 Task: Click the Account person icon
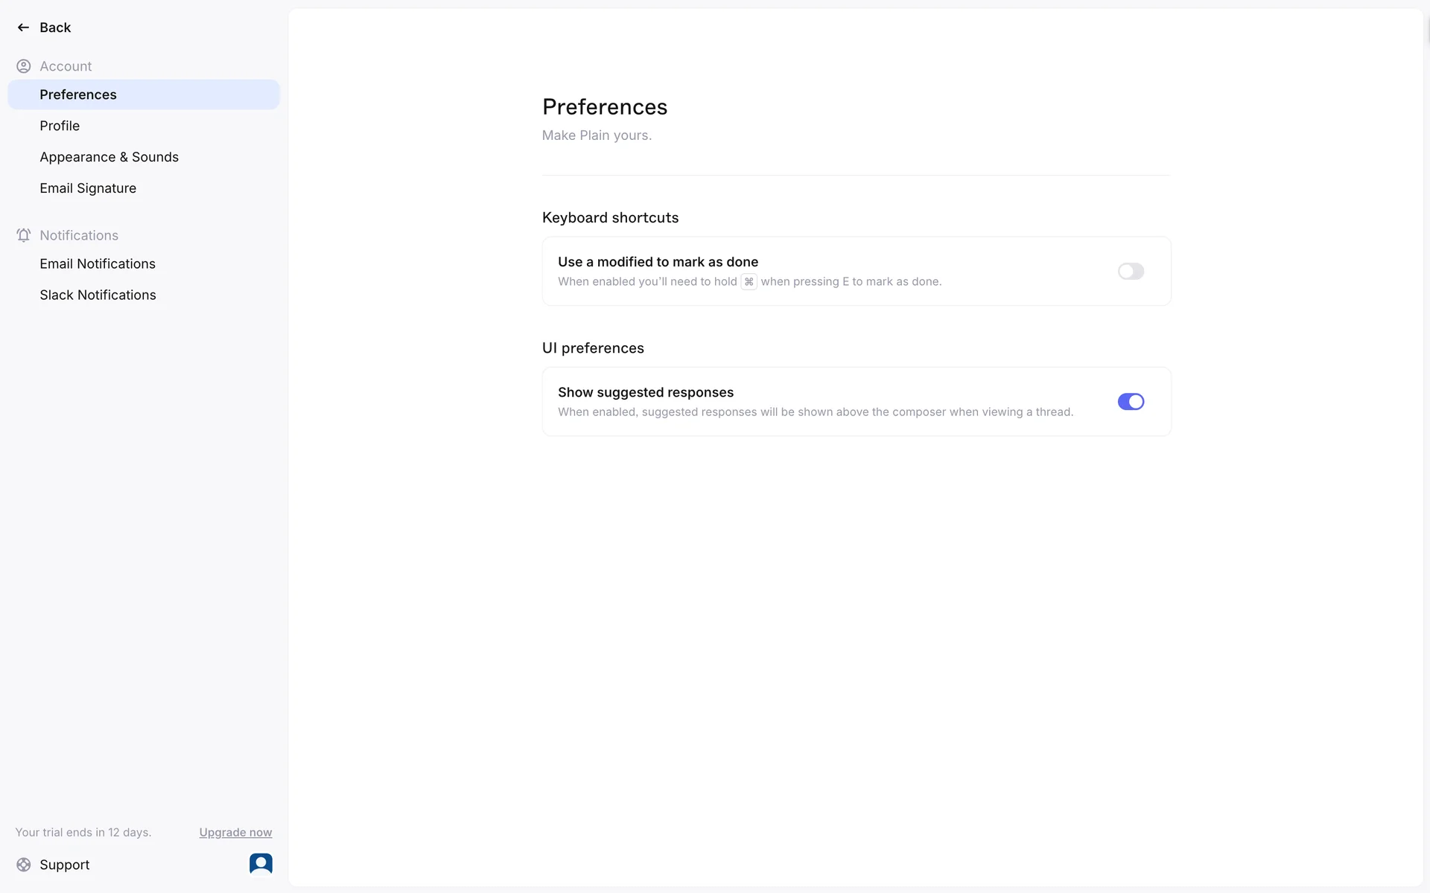click(x=24, y=66)
